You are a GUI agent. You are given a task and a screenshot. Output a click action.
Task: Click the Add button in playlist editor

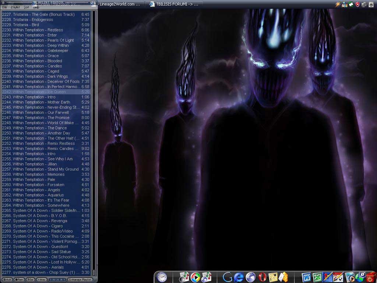(7, 280)
